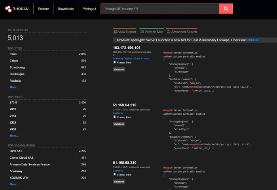Click port 27017 count 3,400
This screenshot has height=190, width=277.
(x=82, y=102)
